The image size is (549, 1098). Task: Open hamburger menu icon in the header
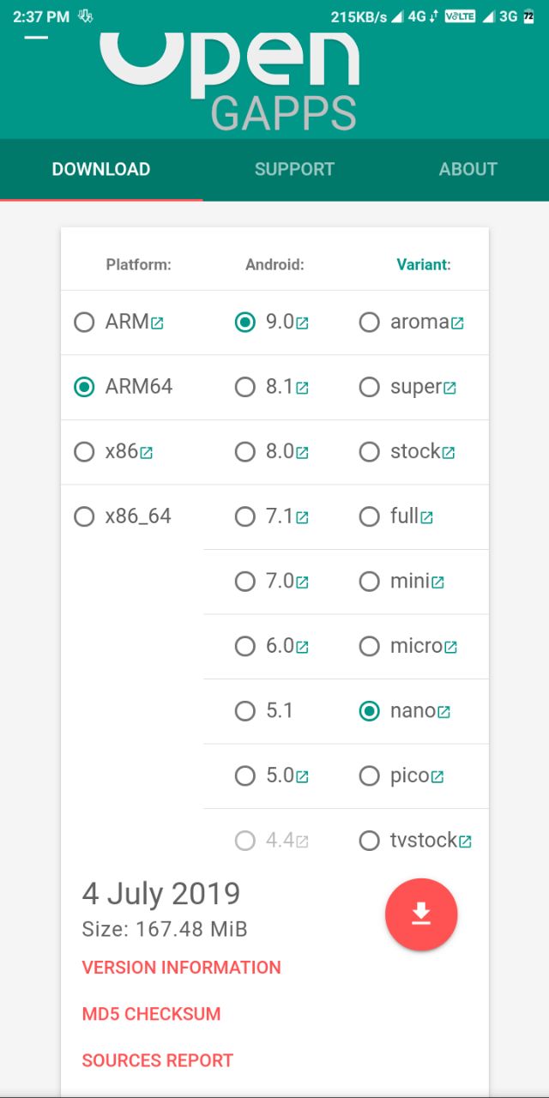tap(36, 38)
